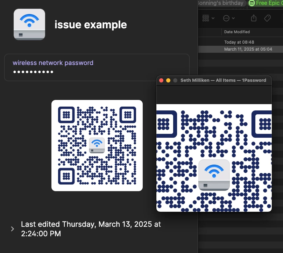Screen dimensions: 283x253
Task: Reveal the concealed password dots field
Action: tap(33, 72)
